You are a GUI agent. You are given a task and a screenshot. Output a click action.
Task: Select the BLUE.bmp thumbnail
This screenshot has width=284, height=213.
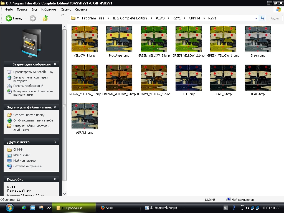(189, 78)
